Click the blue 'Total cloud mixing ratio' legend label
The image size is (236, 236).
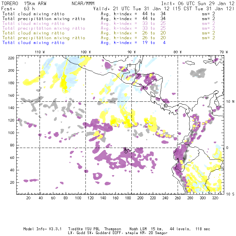tap(33, 43)
